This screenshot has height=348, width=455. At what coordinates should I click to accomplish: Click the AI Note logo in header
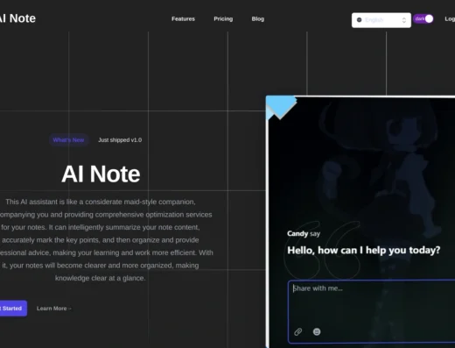point(17,18)
